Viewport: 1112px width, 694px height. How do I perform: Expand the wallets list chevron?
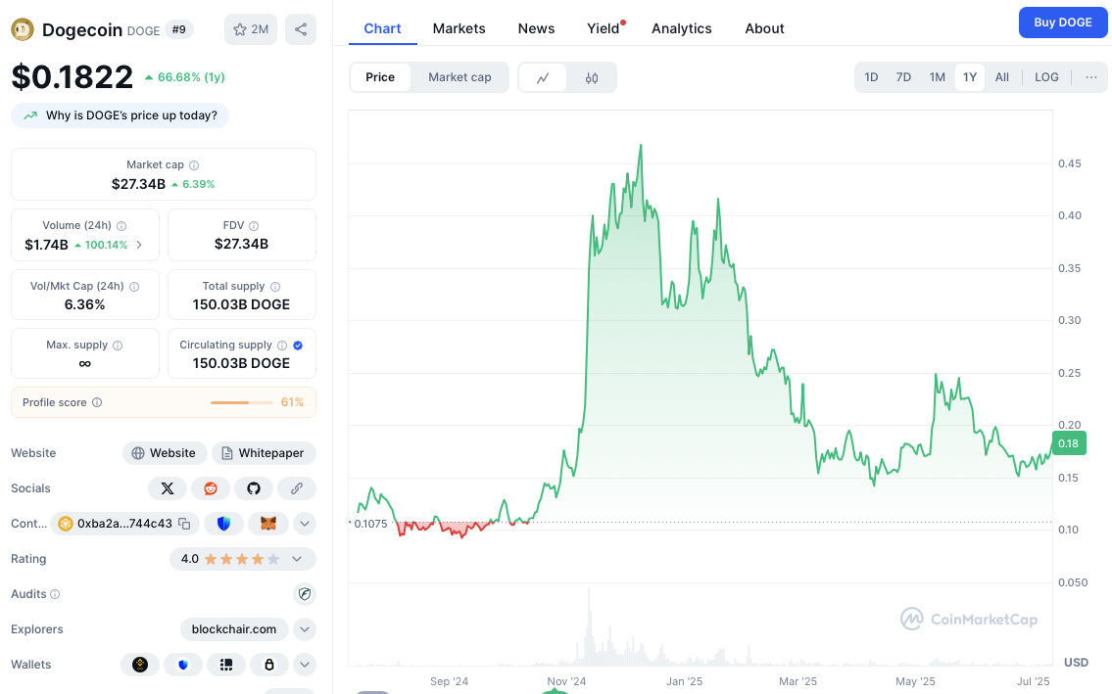pyautogui.click(x=305, y=665)
